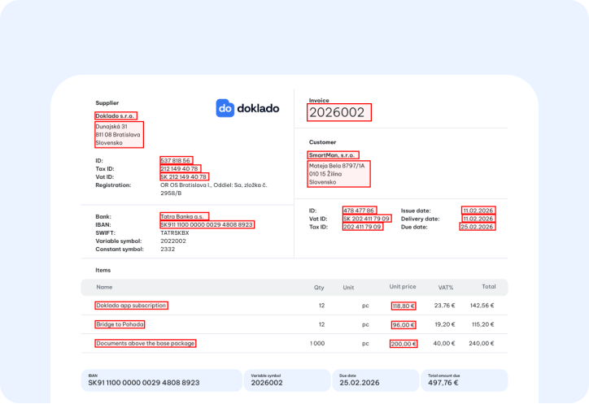The width and height of the screenshot is (589, 404).
Task: Select row total '240,00 €'
Action: (482, 343)
